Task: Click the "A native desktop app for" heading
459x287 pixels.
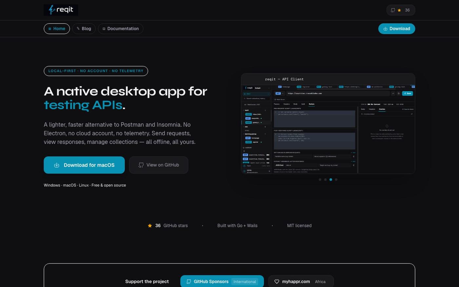Action: (126, 91)
